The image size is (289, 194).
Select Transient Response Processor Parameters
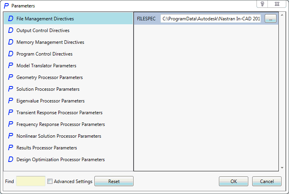tap(59, 113)
